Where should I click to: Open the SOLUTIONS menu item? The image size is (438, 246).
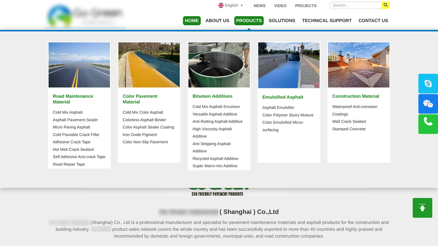pyautogui.click(x=282, y=20)
